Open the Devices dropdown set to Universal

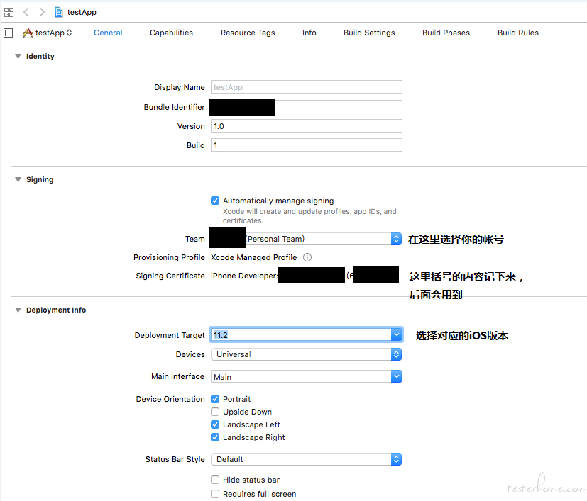[396, 354]
